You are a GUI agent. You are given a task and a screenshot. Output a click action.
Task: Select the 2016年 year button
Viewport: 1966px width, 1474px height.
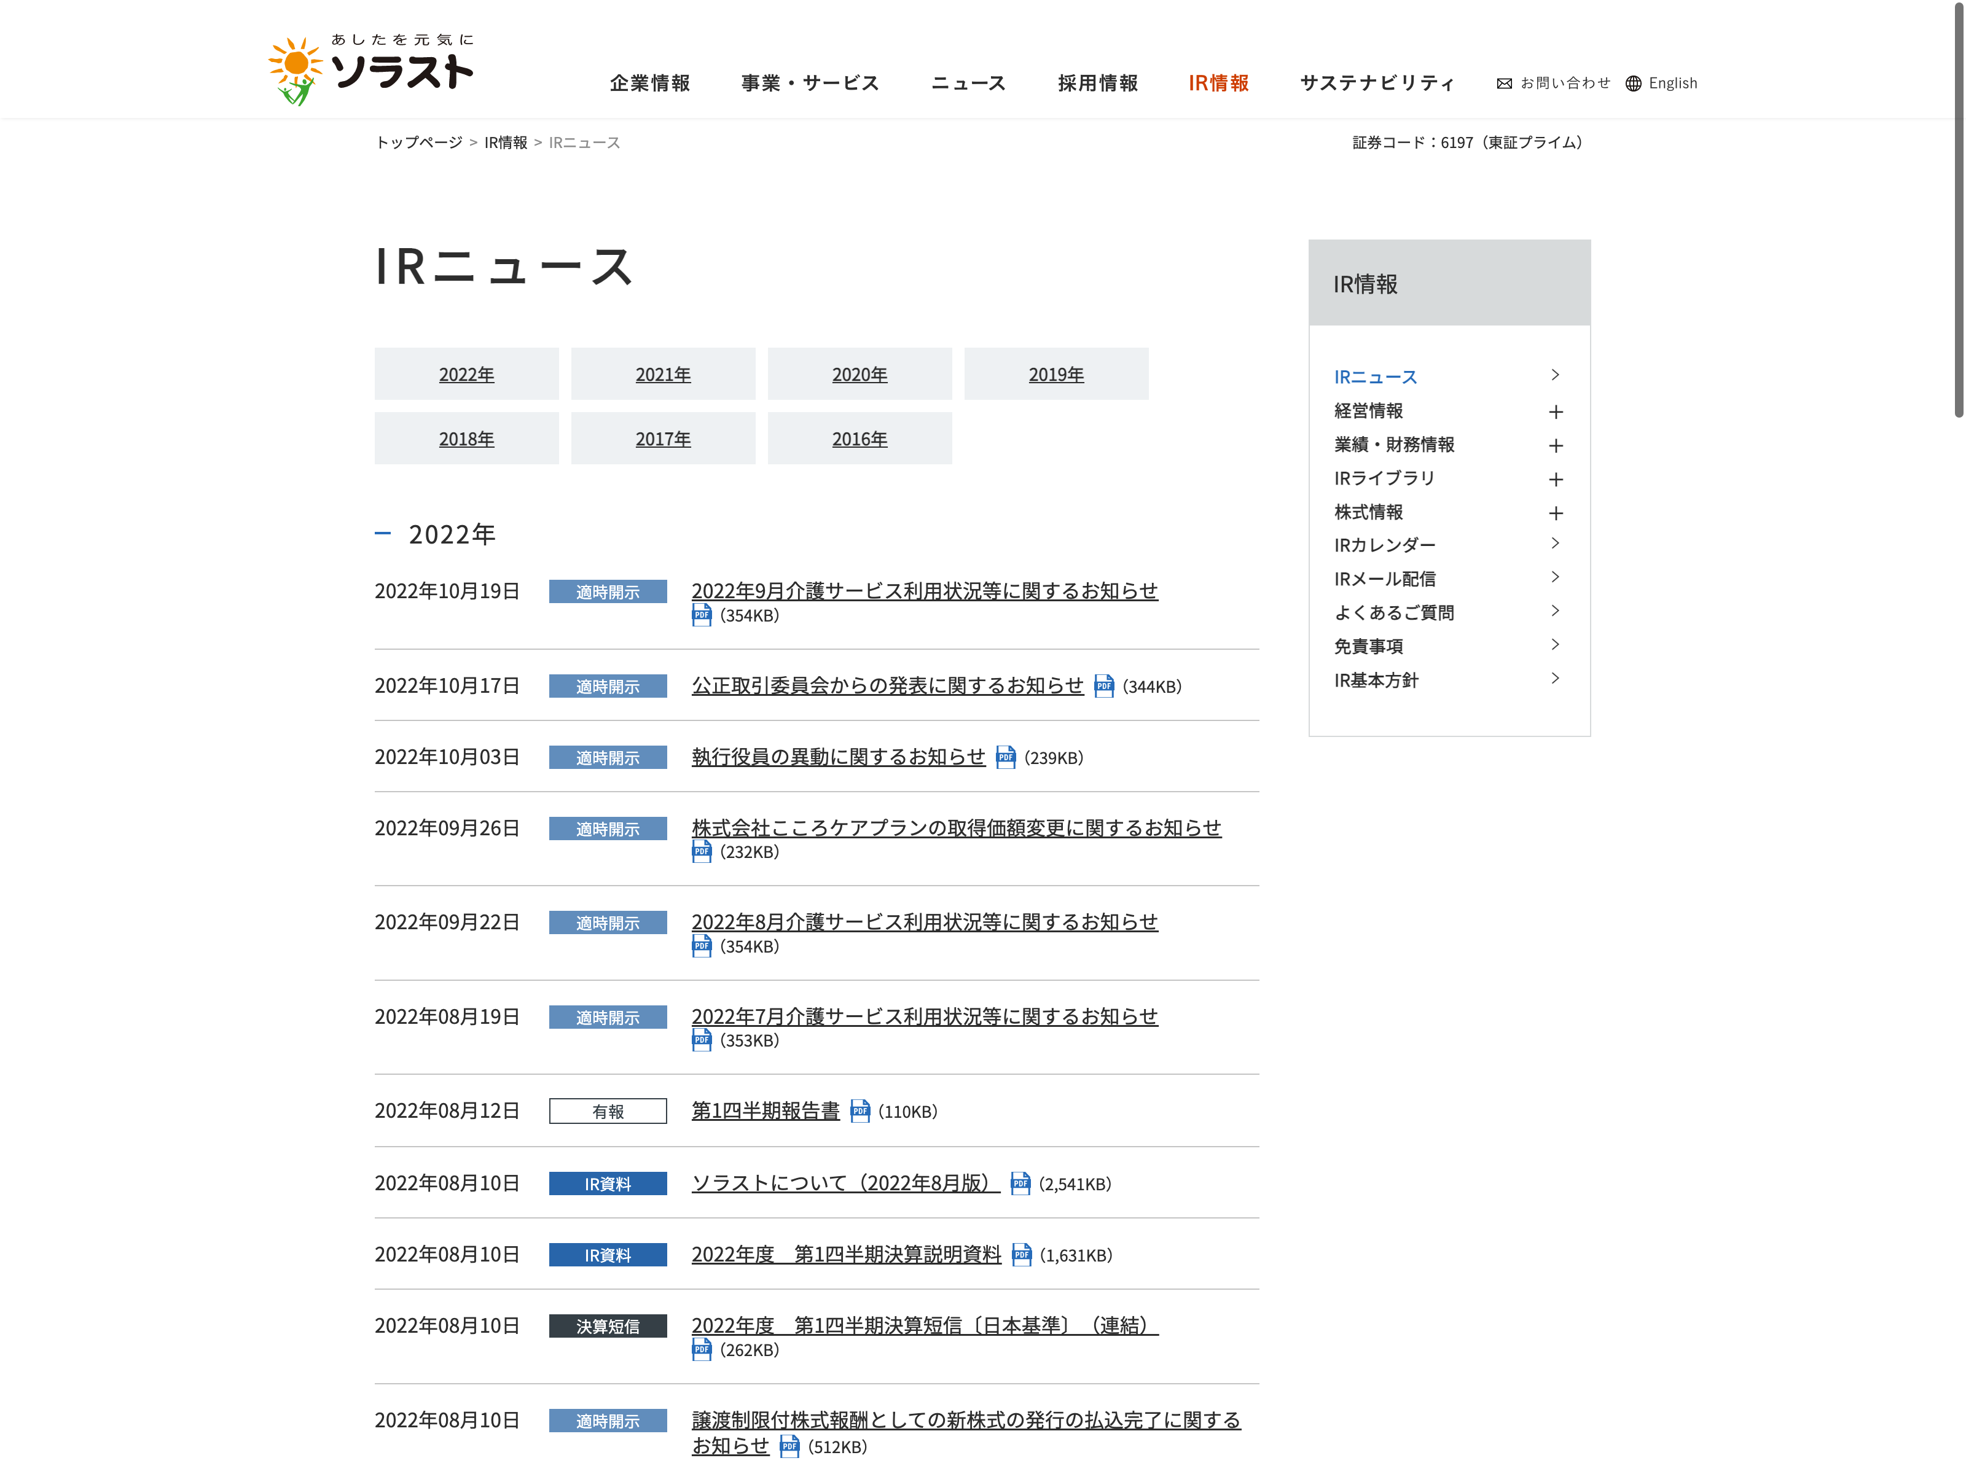pyautogui.click(x=860, y=439)
